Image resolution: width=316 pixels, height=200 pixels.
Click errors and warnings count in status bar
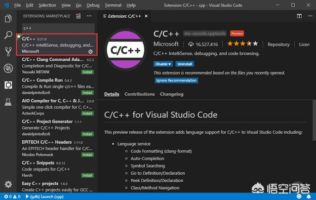12,197
